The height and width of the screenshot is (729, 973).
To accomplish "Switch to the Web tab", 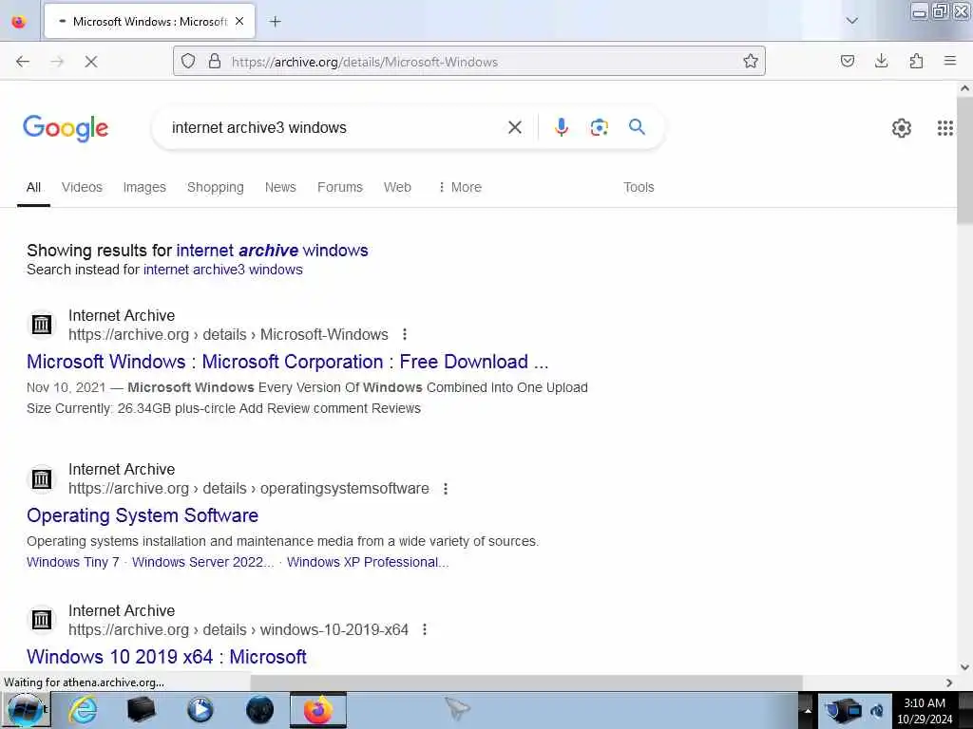I will point(397,187).
